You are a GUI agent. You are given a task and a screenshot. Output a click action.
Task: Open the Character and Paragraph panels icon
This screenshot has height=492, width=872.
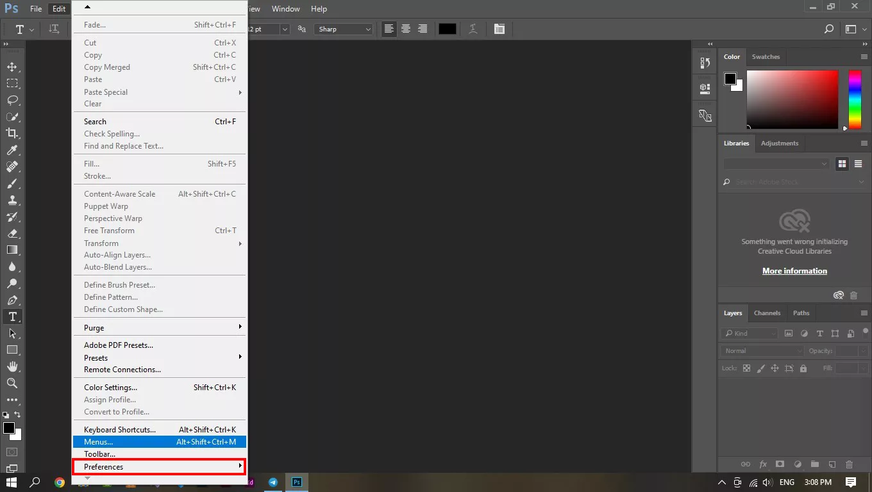(499, 29)
